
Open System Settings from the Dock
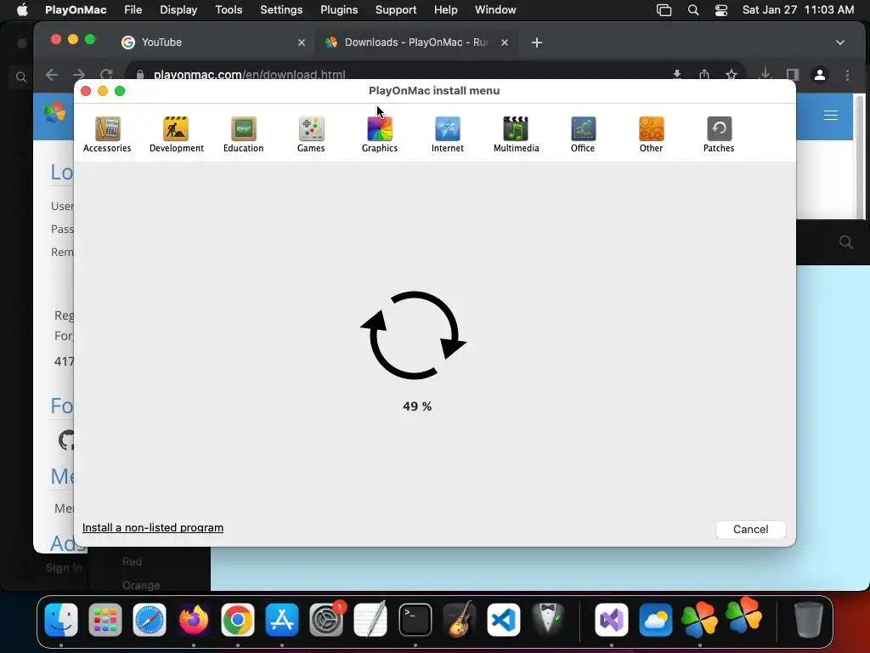pos(326,620)
